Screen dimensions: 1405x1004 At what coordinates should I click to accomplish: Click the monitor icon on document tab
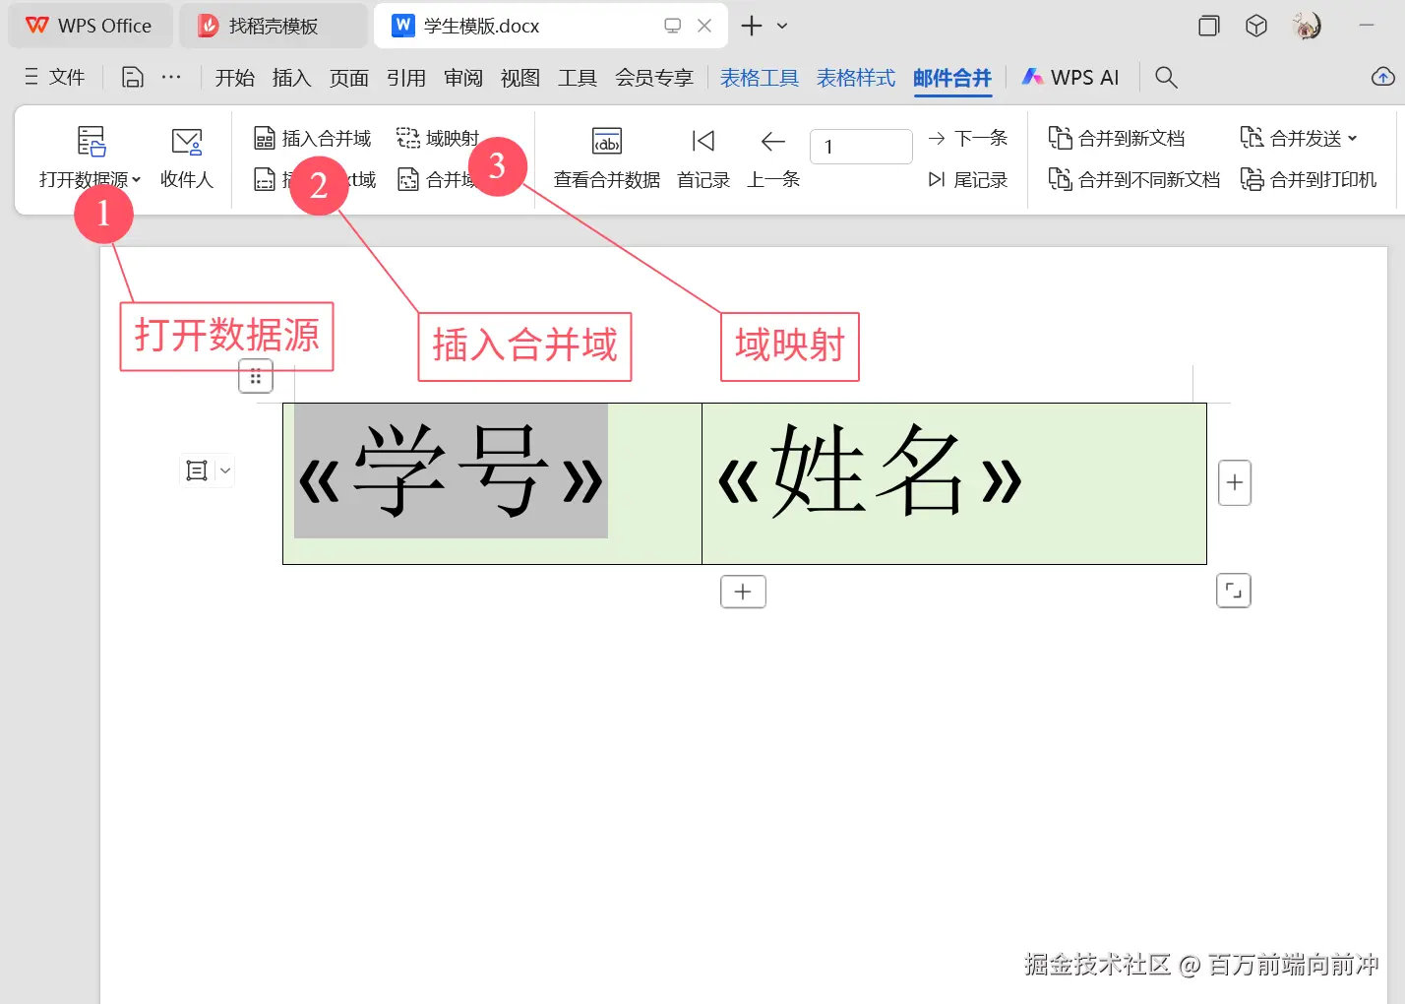click(x=673, y=26)
